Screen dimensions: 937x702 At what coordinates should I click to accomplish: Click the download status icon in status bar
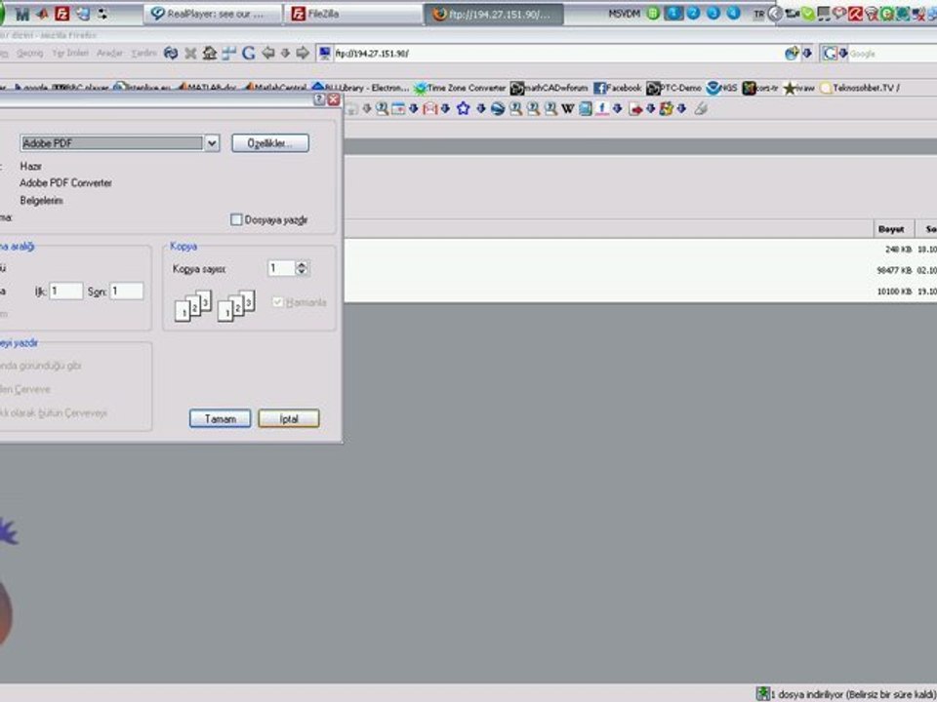pyautogui.click(x=762, y=693)
